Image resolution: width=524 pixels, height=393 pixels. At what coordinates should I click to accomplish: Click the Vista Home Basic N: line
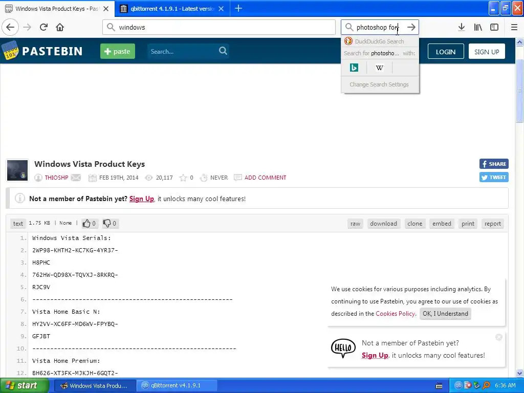tap(66, 312)
